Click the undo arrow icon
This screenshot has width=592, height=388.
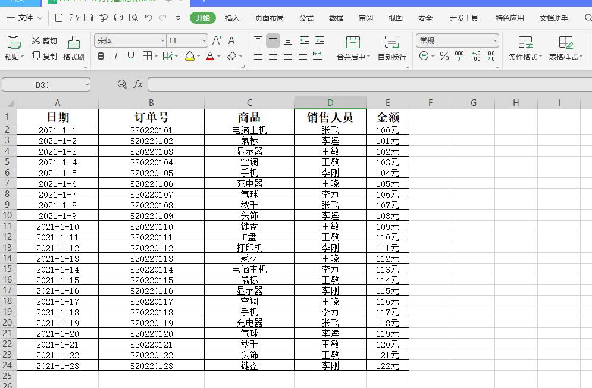(x=148, y=18)
